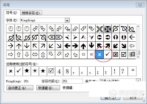Viewport: 147px width, 104px height.
Task: Select the thin down arrow symbol
Action: click(27, 46)
